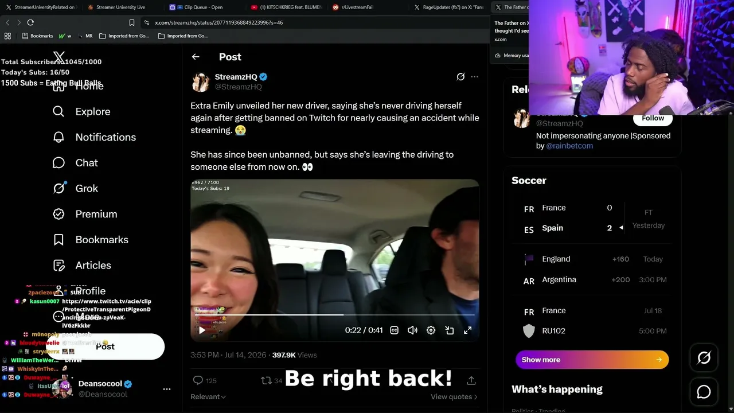This screenshot has height=413, width=734.
Task: Click the browser forward arrow
Action: point(19,22)
